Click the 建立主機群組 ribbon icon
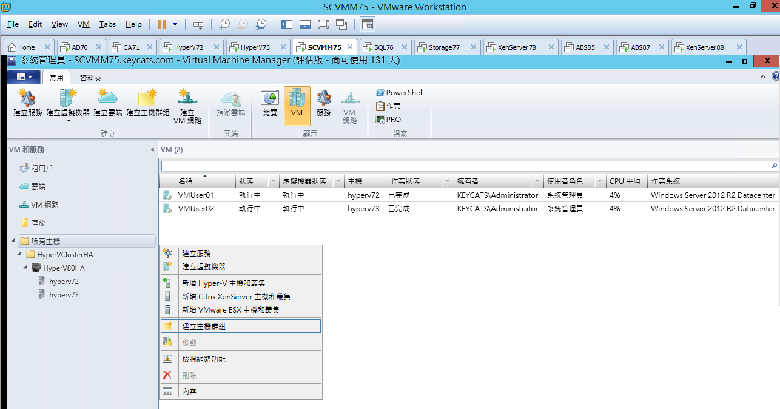The image size is (780, 409). pyautogui.click(x=147, y=103)
